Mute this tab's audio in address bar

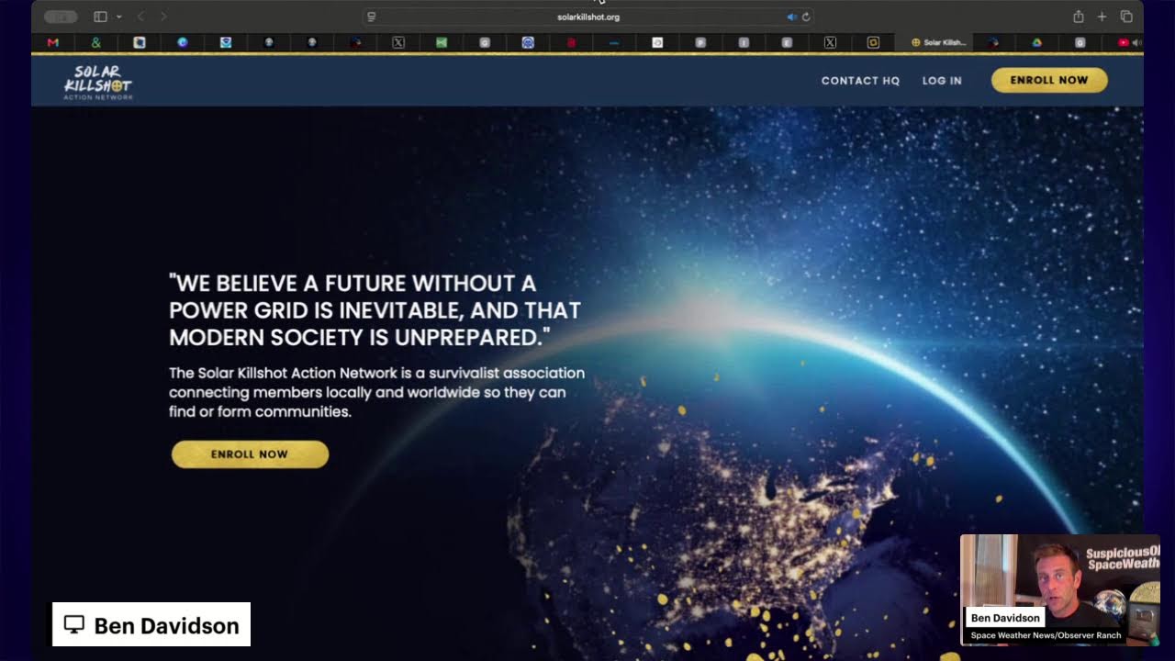(x=792, y=17)
